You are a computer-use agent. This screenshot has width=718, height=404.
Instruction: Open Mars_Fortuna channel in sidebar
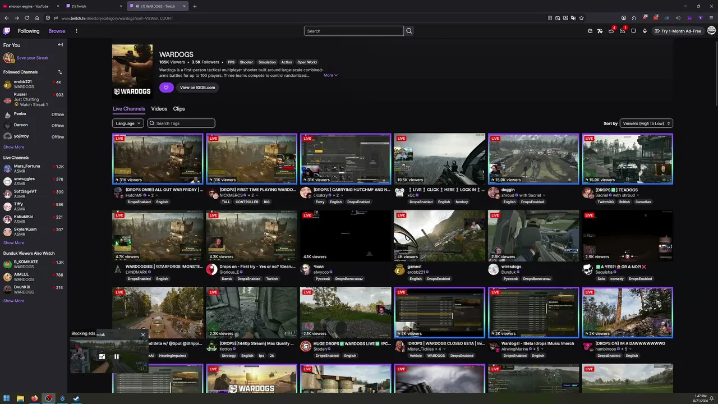34,168
